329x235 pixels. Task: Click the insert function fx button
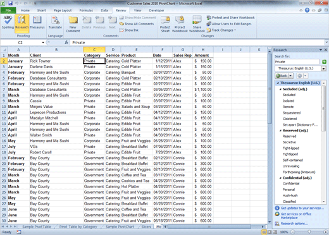click(x=66, y=42)
